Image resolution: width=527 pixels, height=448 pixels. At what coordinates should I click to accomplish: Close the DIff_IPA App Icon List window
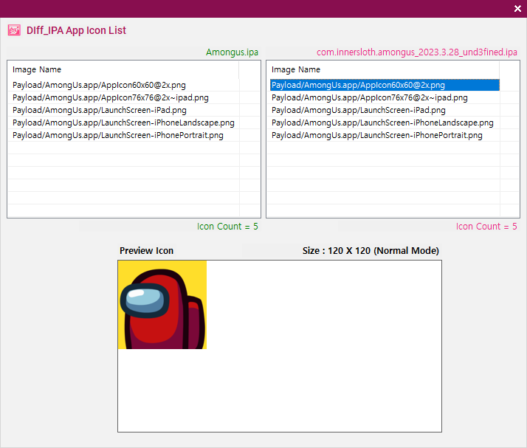point(517,8)
